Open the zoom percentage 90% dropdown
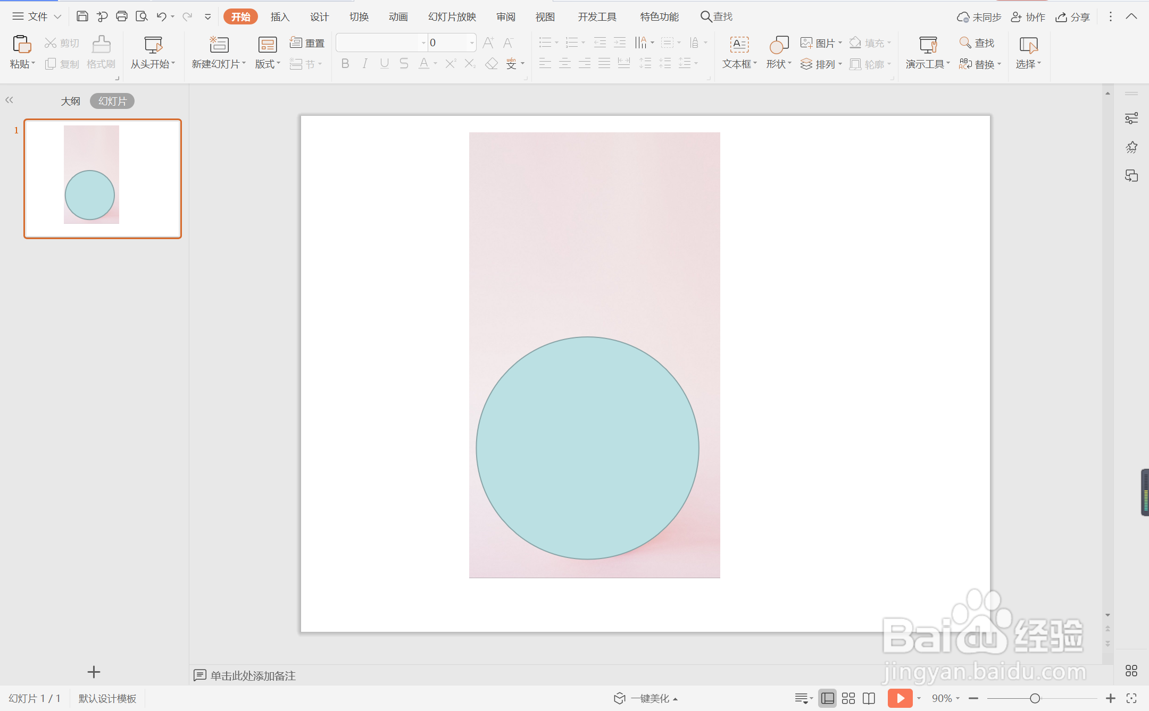1149x711 pixels. click(945, 698)
